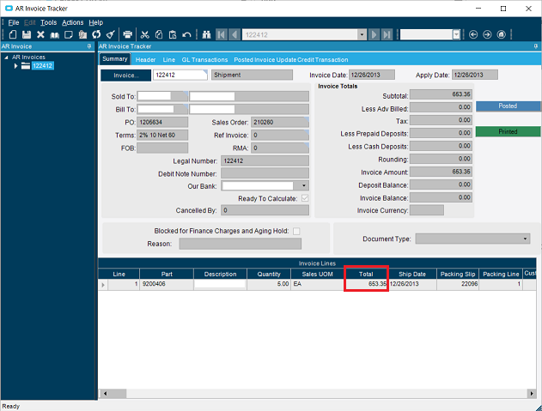Click the invoice number field showing 122412
The image size is (542, 411).
[180, 75]
